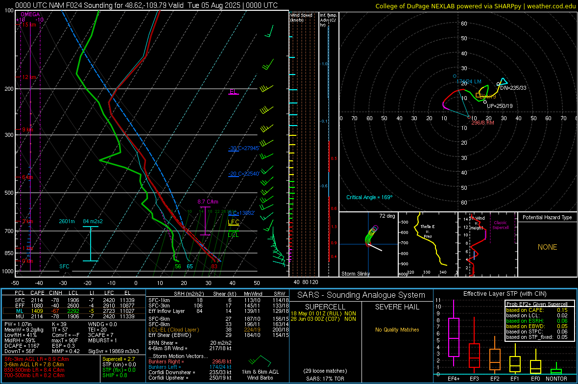Viewport: 578px width, 384px height.
Task: Click the 72 deg slinky tilt value
Action: click(x=387, y=216)
